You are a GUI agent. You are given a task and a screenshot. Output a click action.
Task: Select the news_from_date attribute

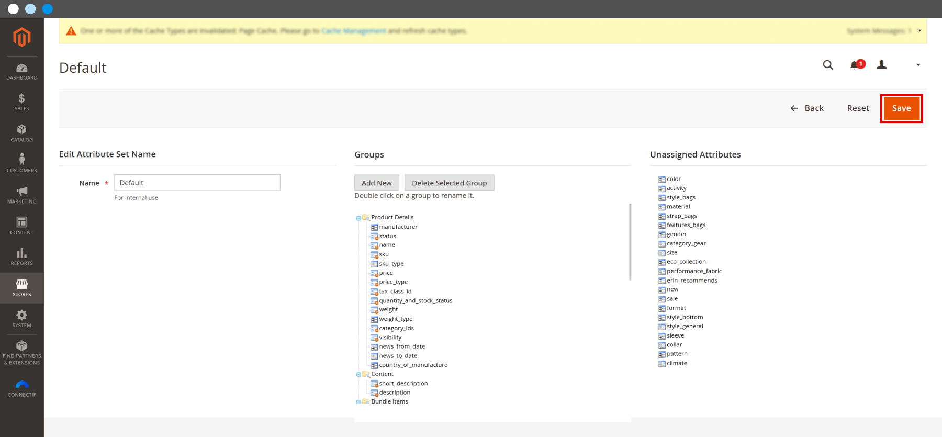pyautogui.click(x=402, y=346)
